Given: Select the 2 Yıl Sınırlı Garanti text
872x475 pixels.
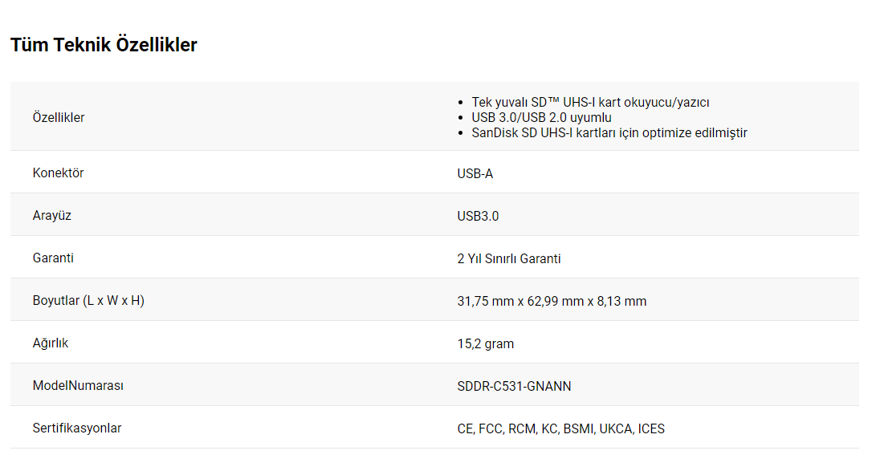Looking at the screenshot, I should pos(509,258).
